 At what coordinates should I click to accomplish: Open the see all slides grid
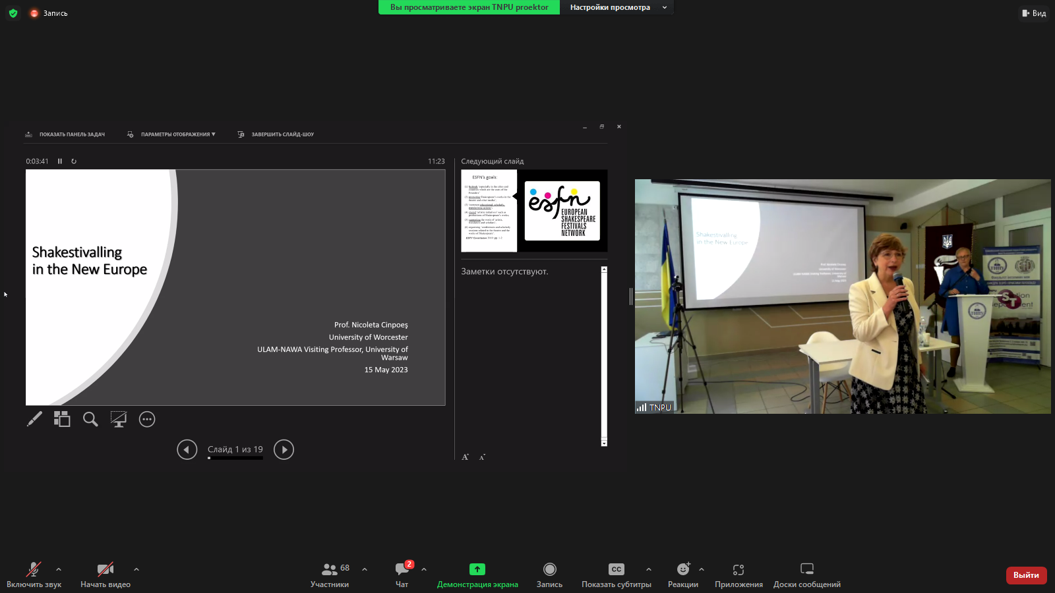(x=62, y=419)
